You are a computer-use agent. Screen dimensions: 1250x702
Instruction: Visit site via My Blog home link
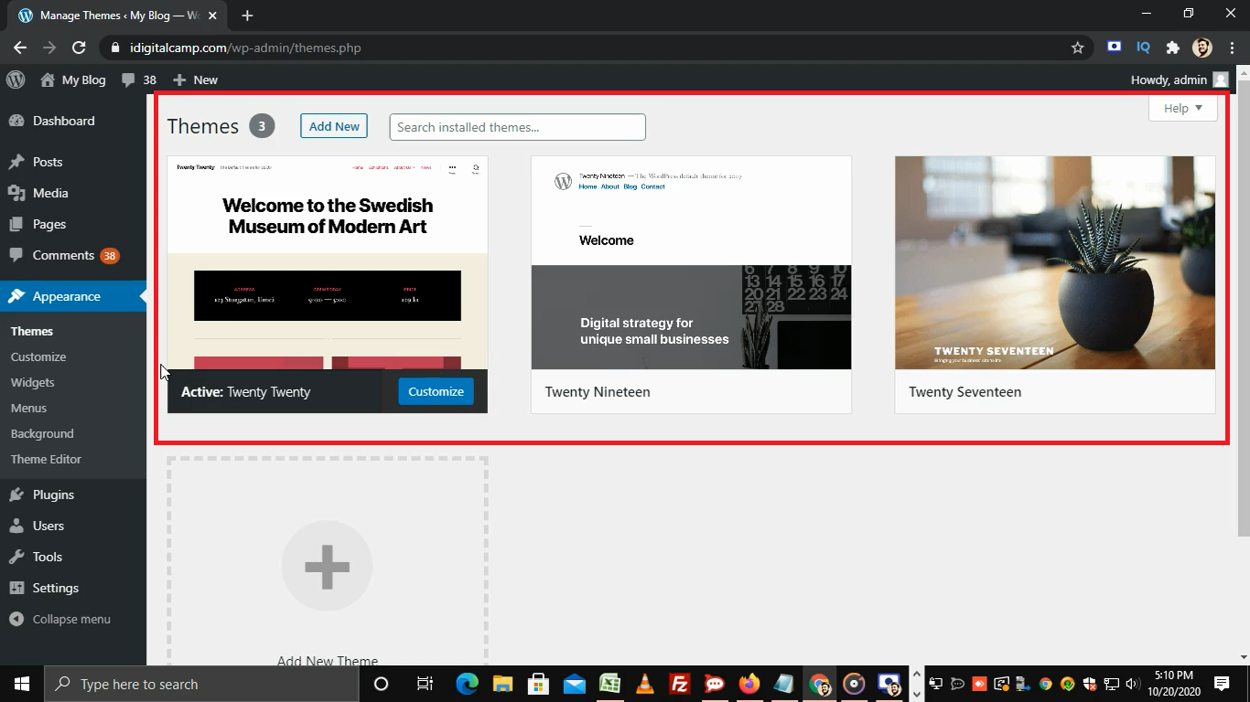[x=73, y=80]
